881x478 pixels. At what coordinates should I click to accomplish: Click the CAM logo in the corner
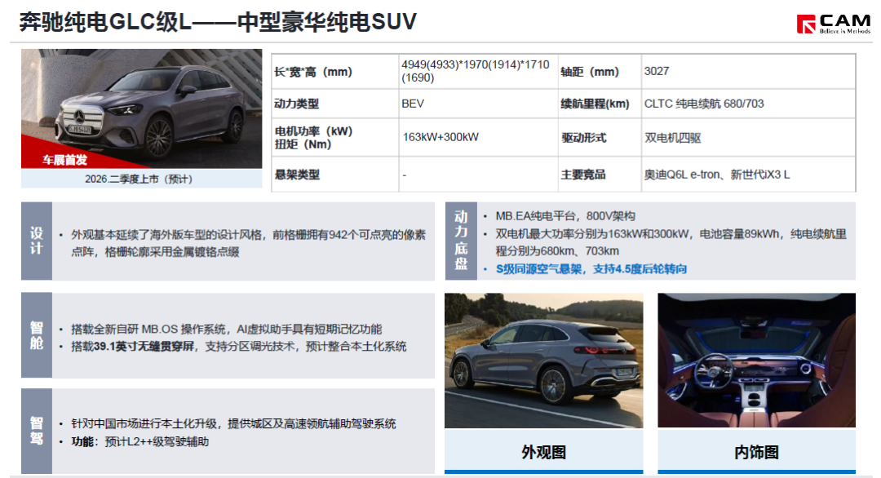click(x=833, y=24)
